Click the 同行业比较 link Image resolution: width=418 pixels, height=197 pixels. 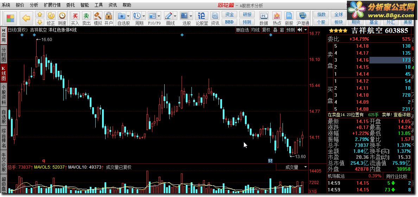coord(397,176)
